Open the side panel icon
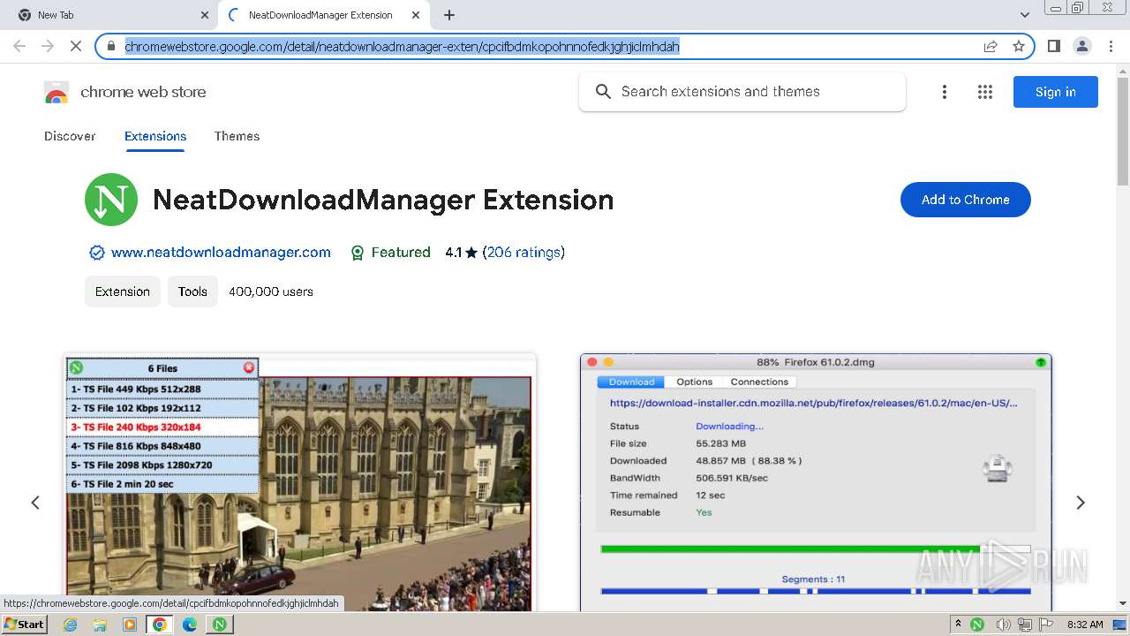1130x636 pixels. coord(1053,46)
